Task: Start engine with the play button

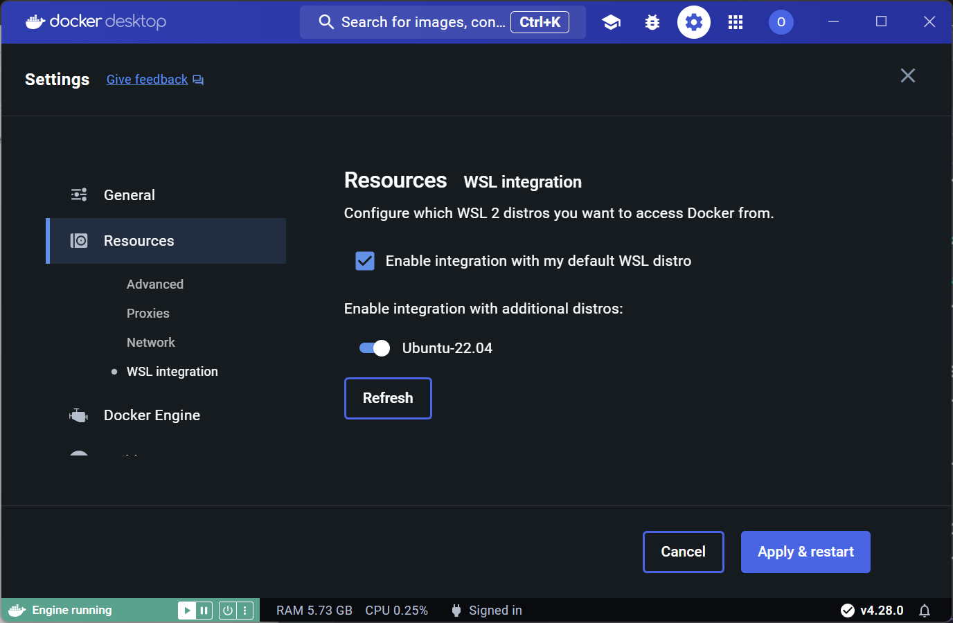Action: (187, 611)
